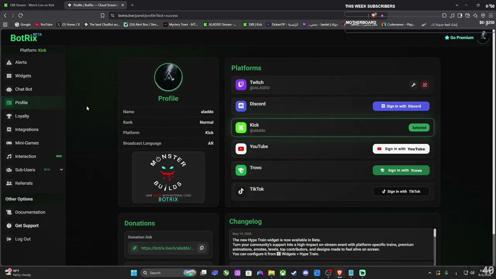The height and width of the screenshot is (279, 496).
Task: Open the Windows Start menu
Action: tap(134, 273)
